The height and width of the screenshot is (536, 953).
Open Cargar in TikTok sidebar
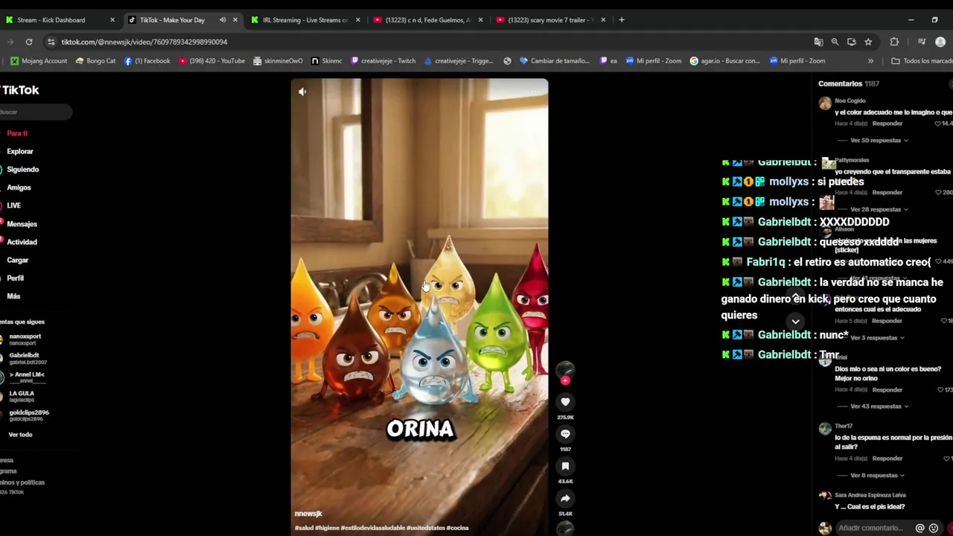click(x=17, y=261)
